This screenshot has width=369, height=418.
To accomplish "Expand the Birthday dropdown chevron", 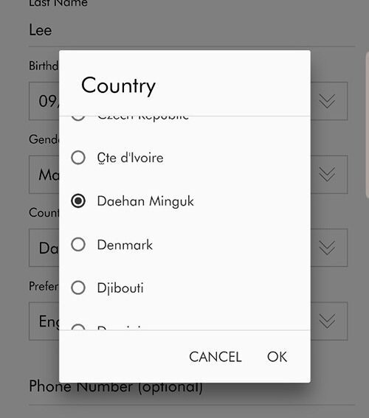I will tap(327, 101).
